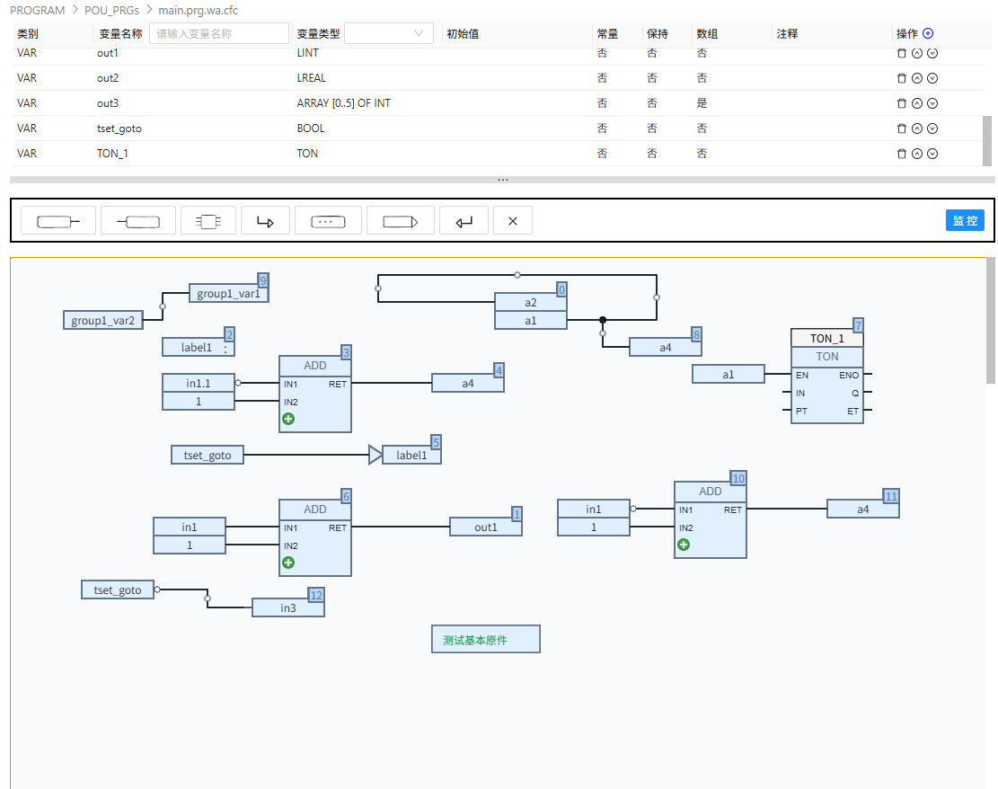Click the blue plus add-variable icon
The image size is (998, 789).
(x=928, y=33)
